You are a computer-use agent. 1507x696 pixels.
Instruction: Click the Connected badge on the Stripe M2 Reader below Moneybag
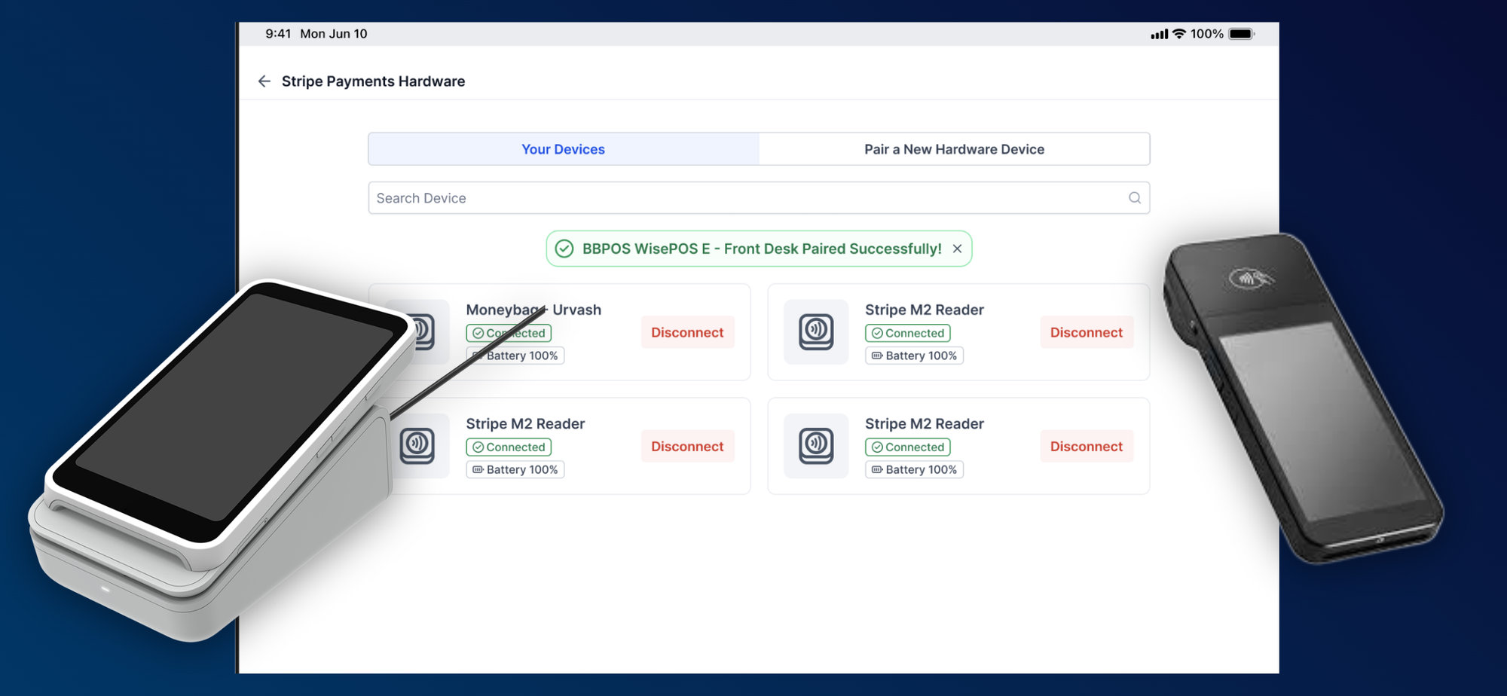point(509,447)
